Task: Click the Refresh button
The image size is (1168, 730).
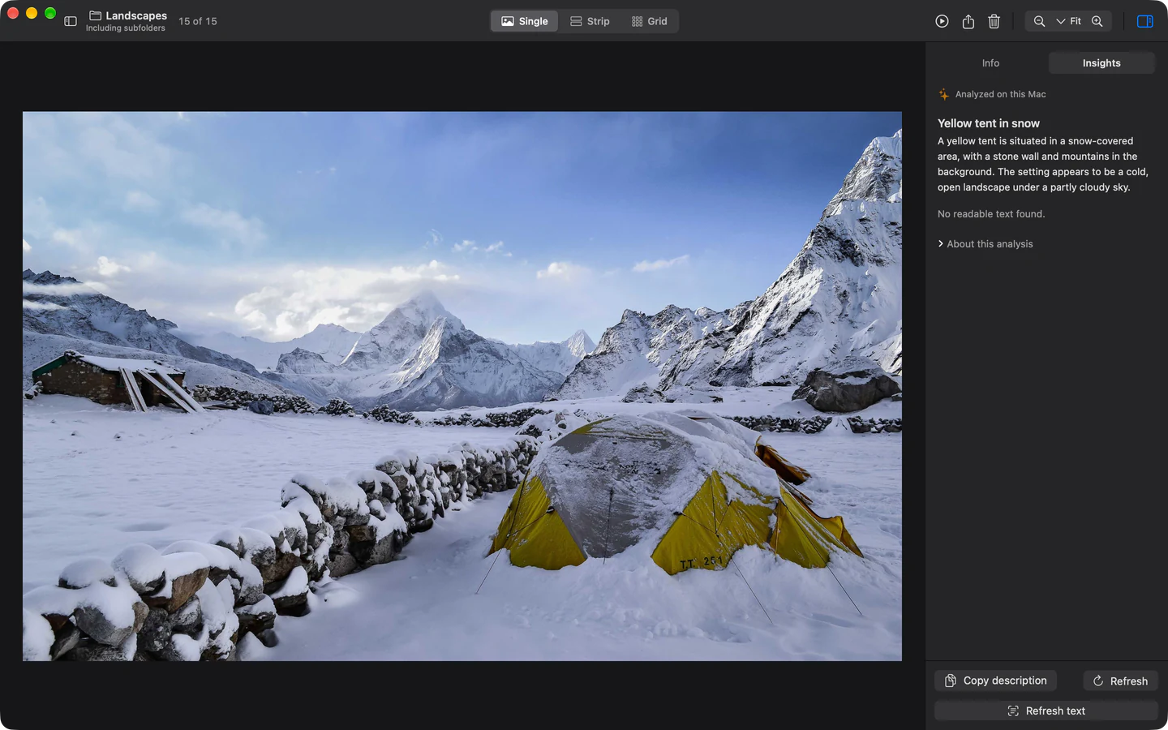Action: [1120, 681]
